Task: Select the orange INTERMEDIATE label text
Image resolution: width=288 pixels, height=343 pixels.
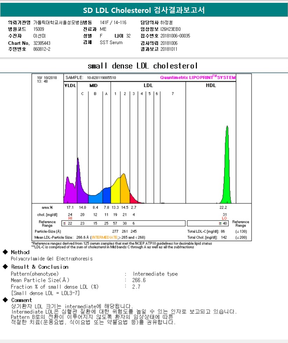Action: 104,237
